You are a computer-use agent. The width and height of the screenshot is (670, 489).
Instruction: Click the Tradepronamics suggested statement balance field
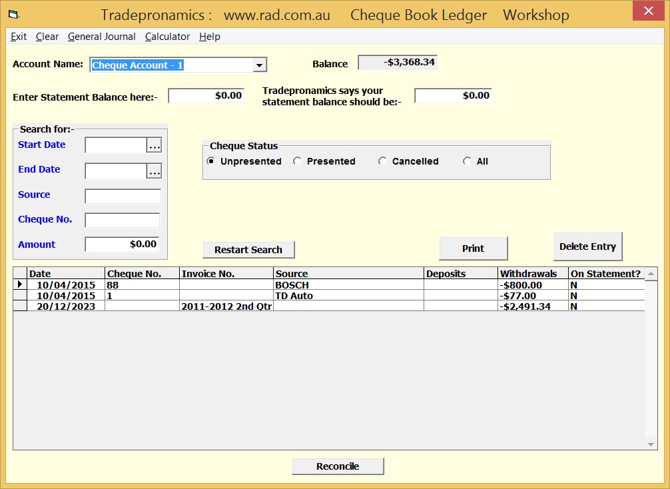click(x=454, y=96)
